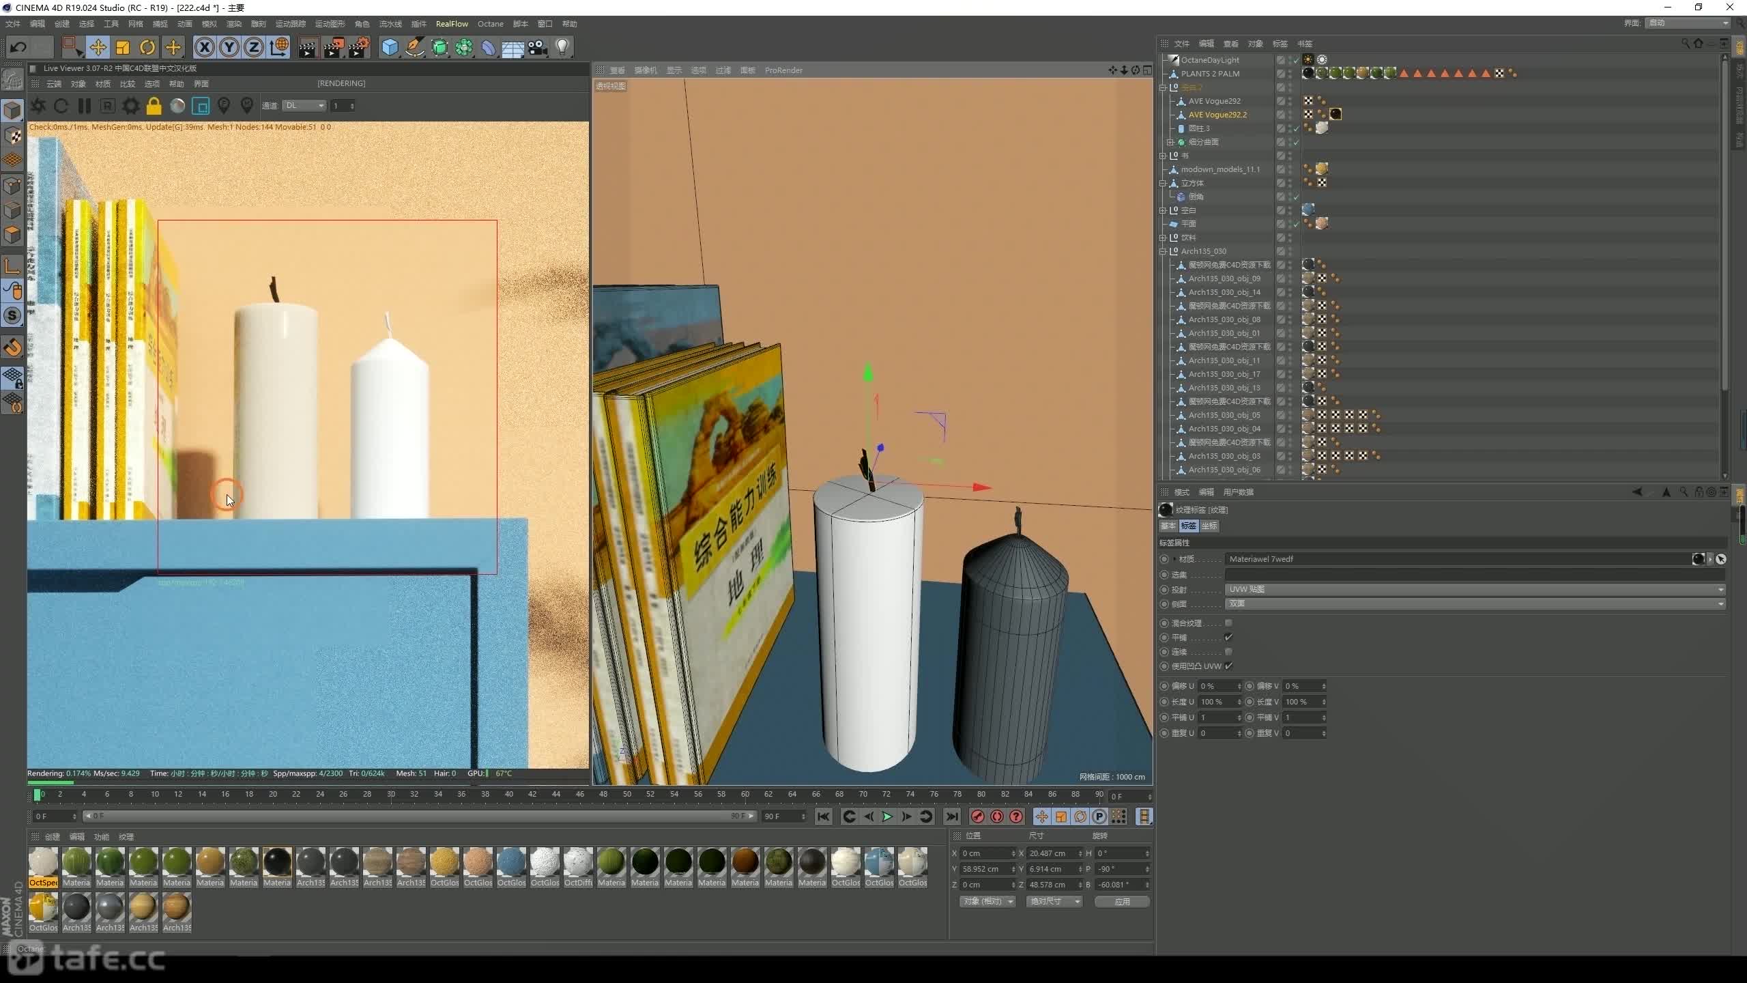Toggle the 连续 checkbox
1747x983 pixels.
(x=1228, y=651)
